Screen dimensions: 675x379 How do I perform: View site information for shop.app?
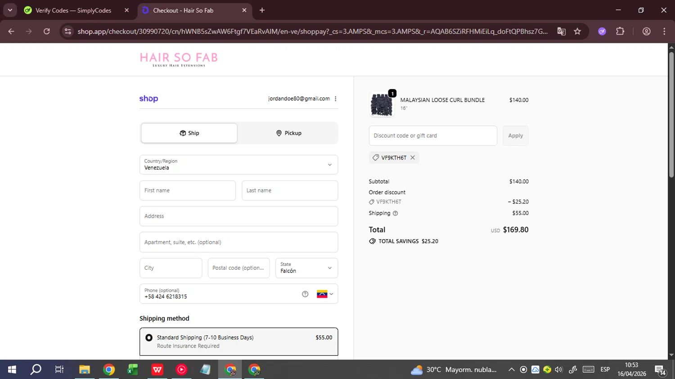68,31
